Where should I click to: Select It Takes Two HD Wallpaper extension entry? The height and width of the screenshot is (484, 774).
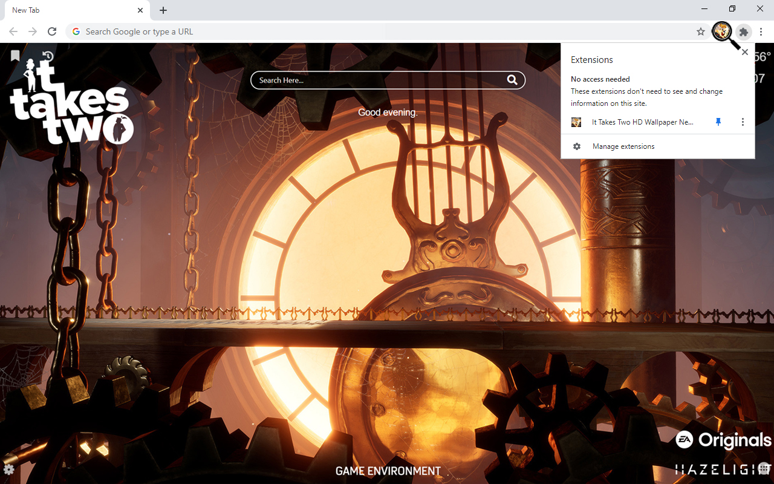tap(642, 122)
